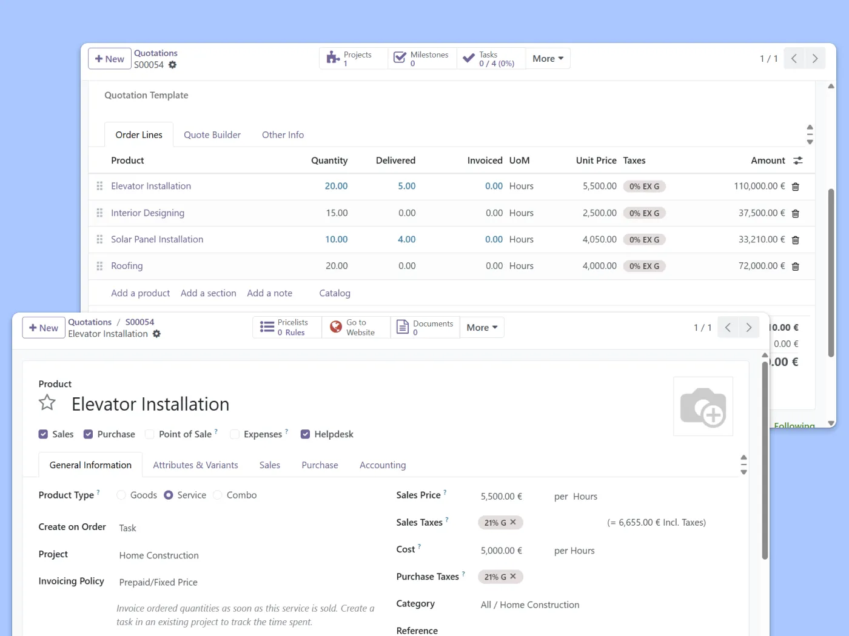Enable the Point of Sale checkbox
Viewport: 849px width, 636px height.
(x=149, y=434)
